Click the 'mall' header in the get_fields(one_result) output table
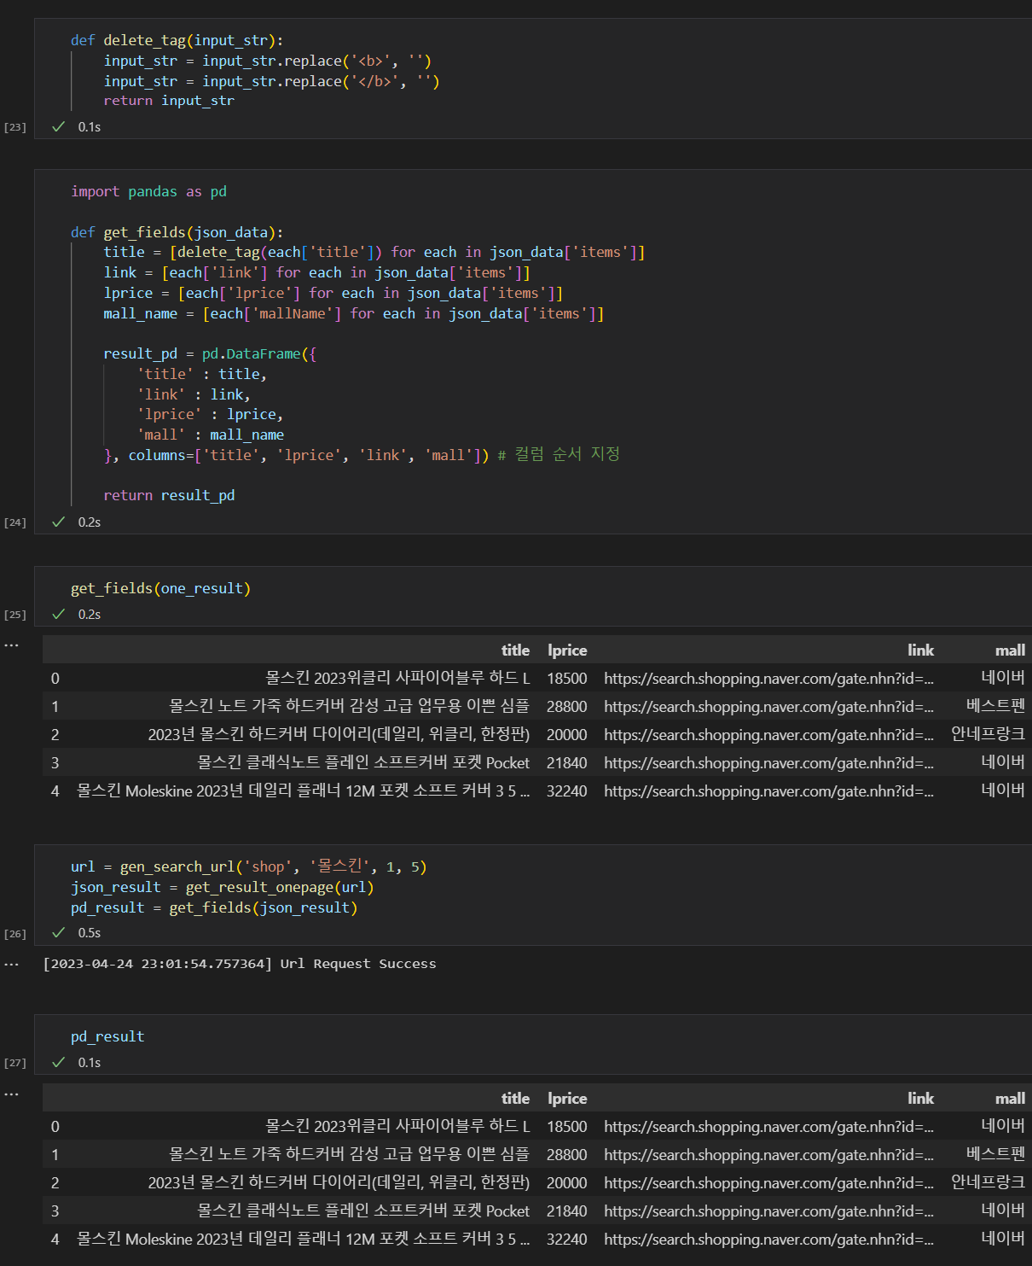This screenshot has height=1266, width=1032. click(x=1010, y=650)
